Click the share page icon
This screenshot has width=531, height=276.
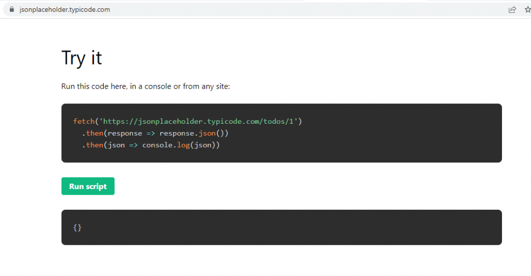(512, 9)
